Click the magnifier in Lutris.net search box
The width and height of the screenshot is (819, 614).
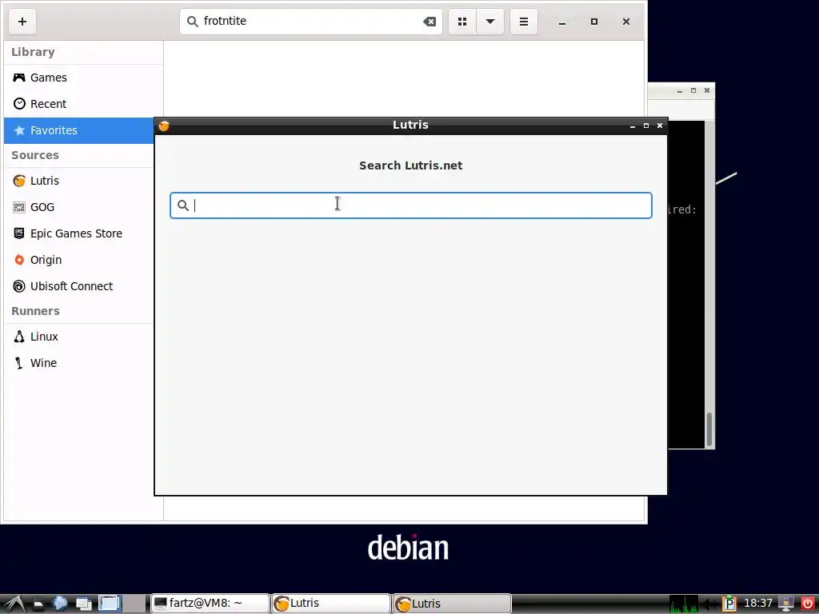click(183, 205)
